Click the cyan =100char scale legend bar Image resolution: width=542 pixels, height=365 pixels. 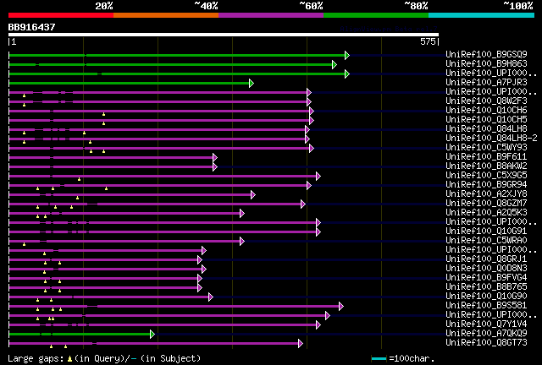pyautogui.click(x=379, y=359)
